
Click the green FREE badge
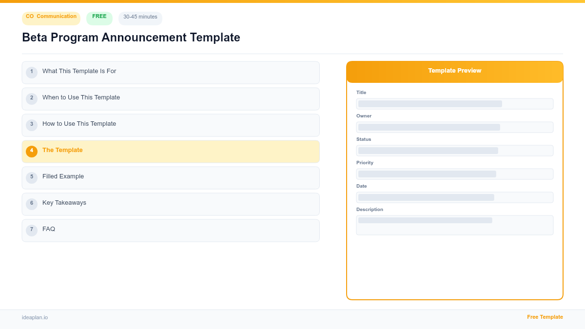pyautogui.click(x=99, y=18)
